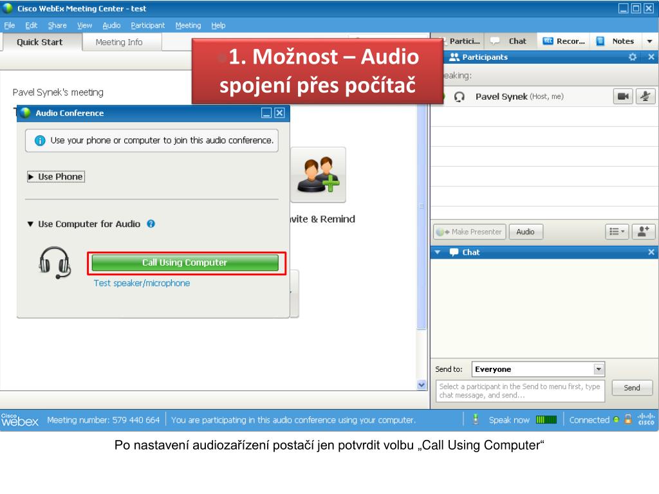The height and width of the screenshot is (494, 659).
Task: Toggle the Recorder panel button
Action: coord(564,41)
